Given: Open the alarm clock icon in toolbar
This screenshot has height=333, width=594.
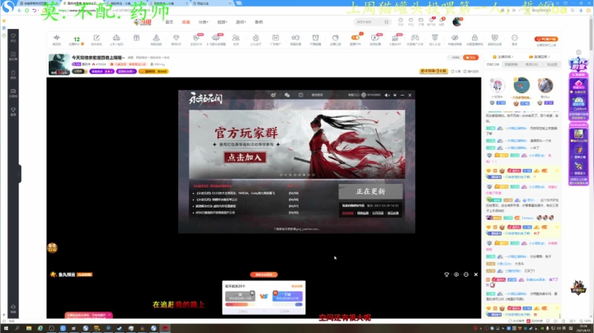Looking at the screenshot, I should coord(315,37).
